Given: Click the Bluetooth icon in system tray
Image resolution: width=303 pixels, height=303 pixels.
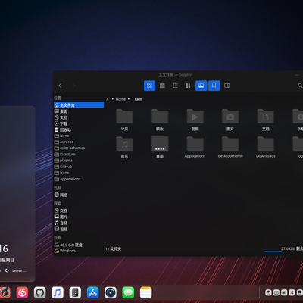Looking at the screenshot, I should coord(292,292).
